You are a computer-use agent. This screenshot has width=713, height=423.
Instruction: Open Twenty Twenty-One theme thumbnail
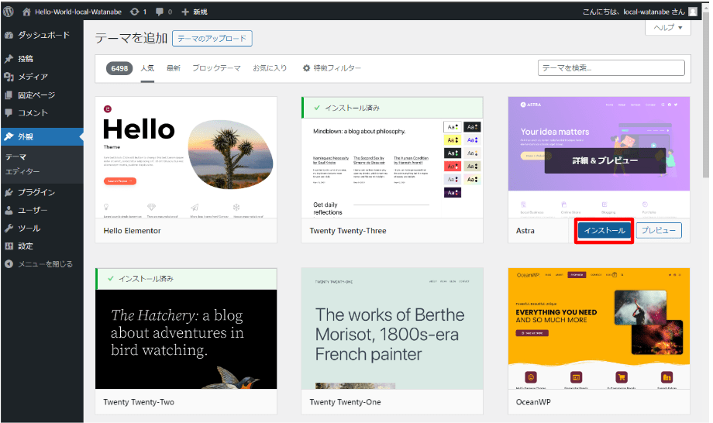[392, 328]
